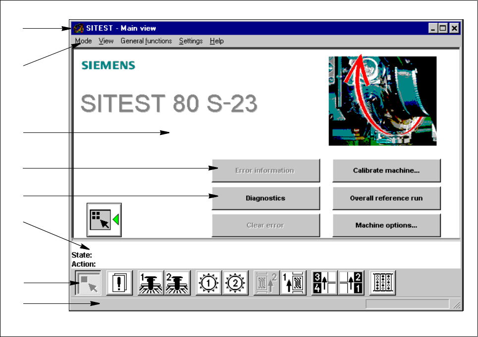Open Calibrate machine dialog
Viewport: 478px width, 337px height.
[386, 170]
